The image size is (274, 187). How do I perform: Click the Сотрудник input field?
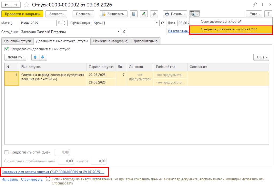point(68,32)
